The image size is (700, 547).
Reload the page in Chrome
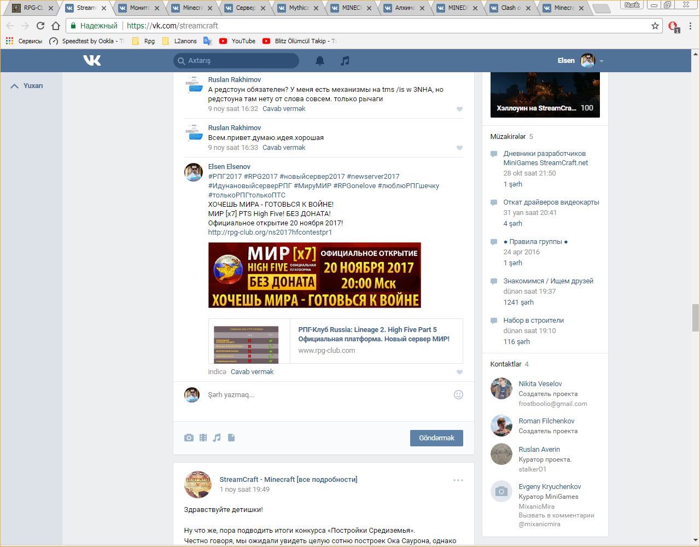[40, 26]
